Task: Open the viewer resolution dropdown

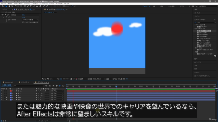Action: point(82,79)
